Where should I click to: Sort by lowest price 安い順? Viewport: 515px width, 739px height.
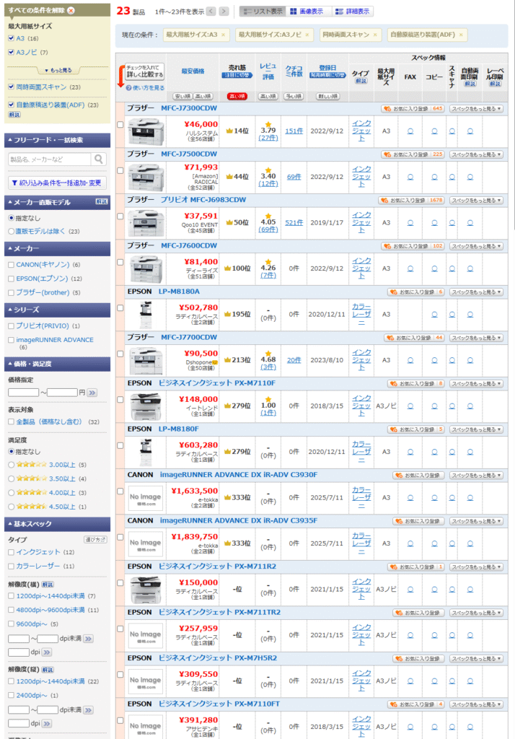[182, 97]
